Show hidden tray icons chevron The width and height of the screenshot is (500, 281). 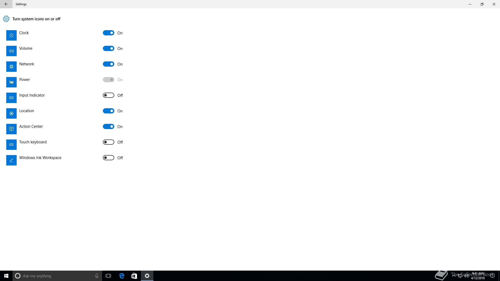tap(454, 276)
